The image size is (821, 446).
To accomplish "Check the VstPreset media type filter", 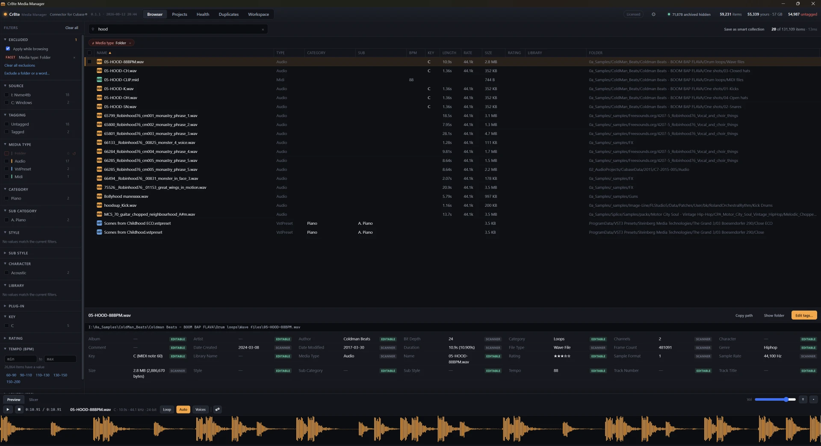I will [x=6, y=169].
